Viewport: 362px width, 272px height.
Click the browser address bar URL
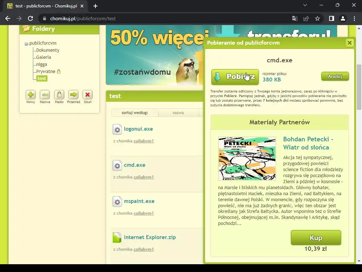pos(83,18)
